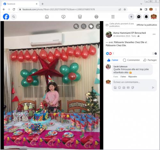Open the Marketplace icon
Viewport: 160px width, 150px height.
tap(80, 17)
